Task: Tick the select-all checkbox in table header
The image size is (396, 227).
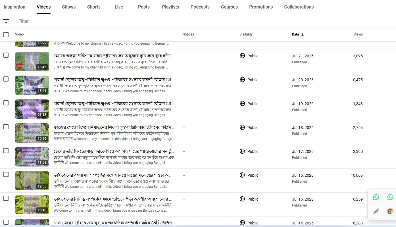Action: click(x=6, y=35)
